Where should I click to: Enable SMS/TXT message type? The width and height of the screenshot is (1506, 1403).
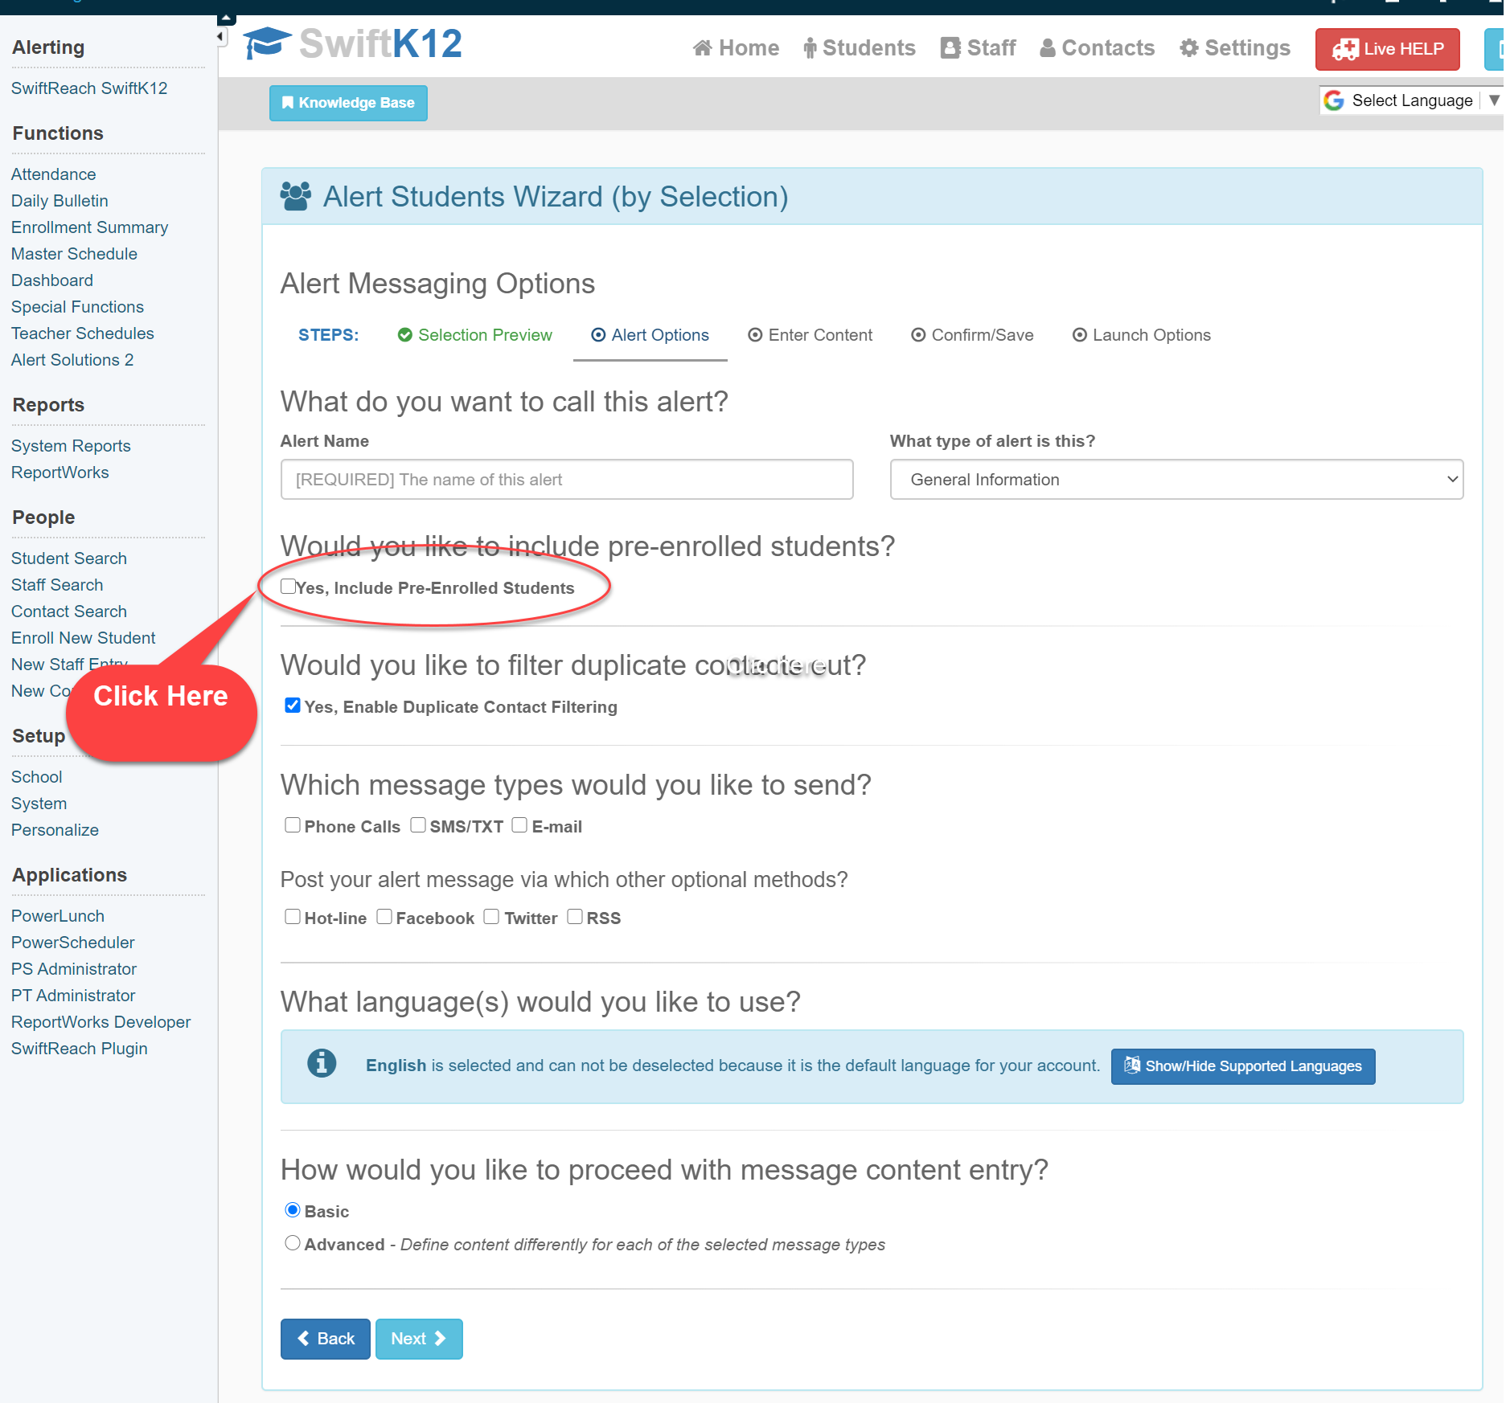click(418, 825)
